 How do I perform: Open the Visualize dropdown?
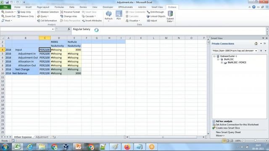tap(133, 21)
